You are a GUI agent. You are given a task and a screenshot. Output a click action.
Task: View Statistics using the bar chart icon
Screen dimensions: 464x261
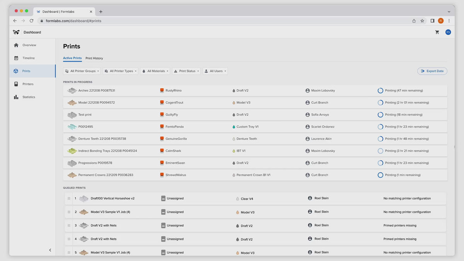[16, 97]
